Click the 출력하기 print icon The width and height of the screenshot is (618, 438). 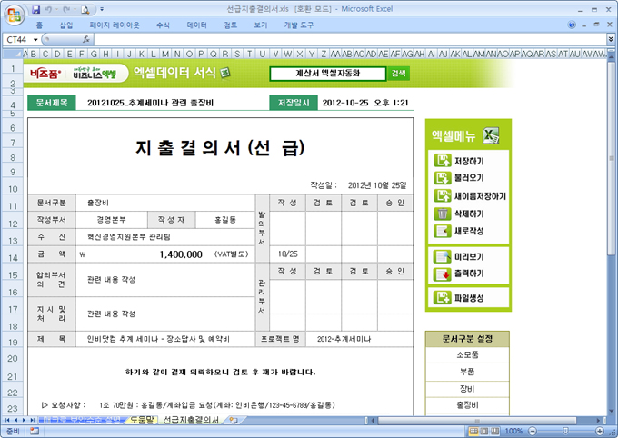[x=443, y=274]
